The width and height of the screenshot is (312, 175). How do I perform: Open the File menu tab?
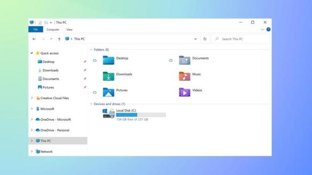point(36,29)
